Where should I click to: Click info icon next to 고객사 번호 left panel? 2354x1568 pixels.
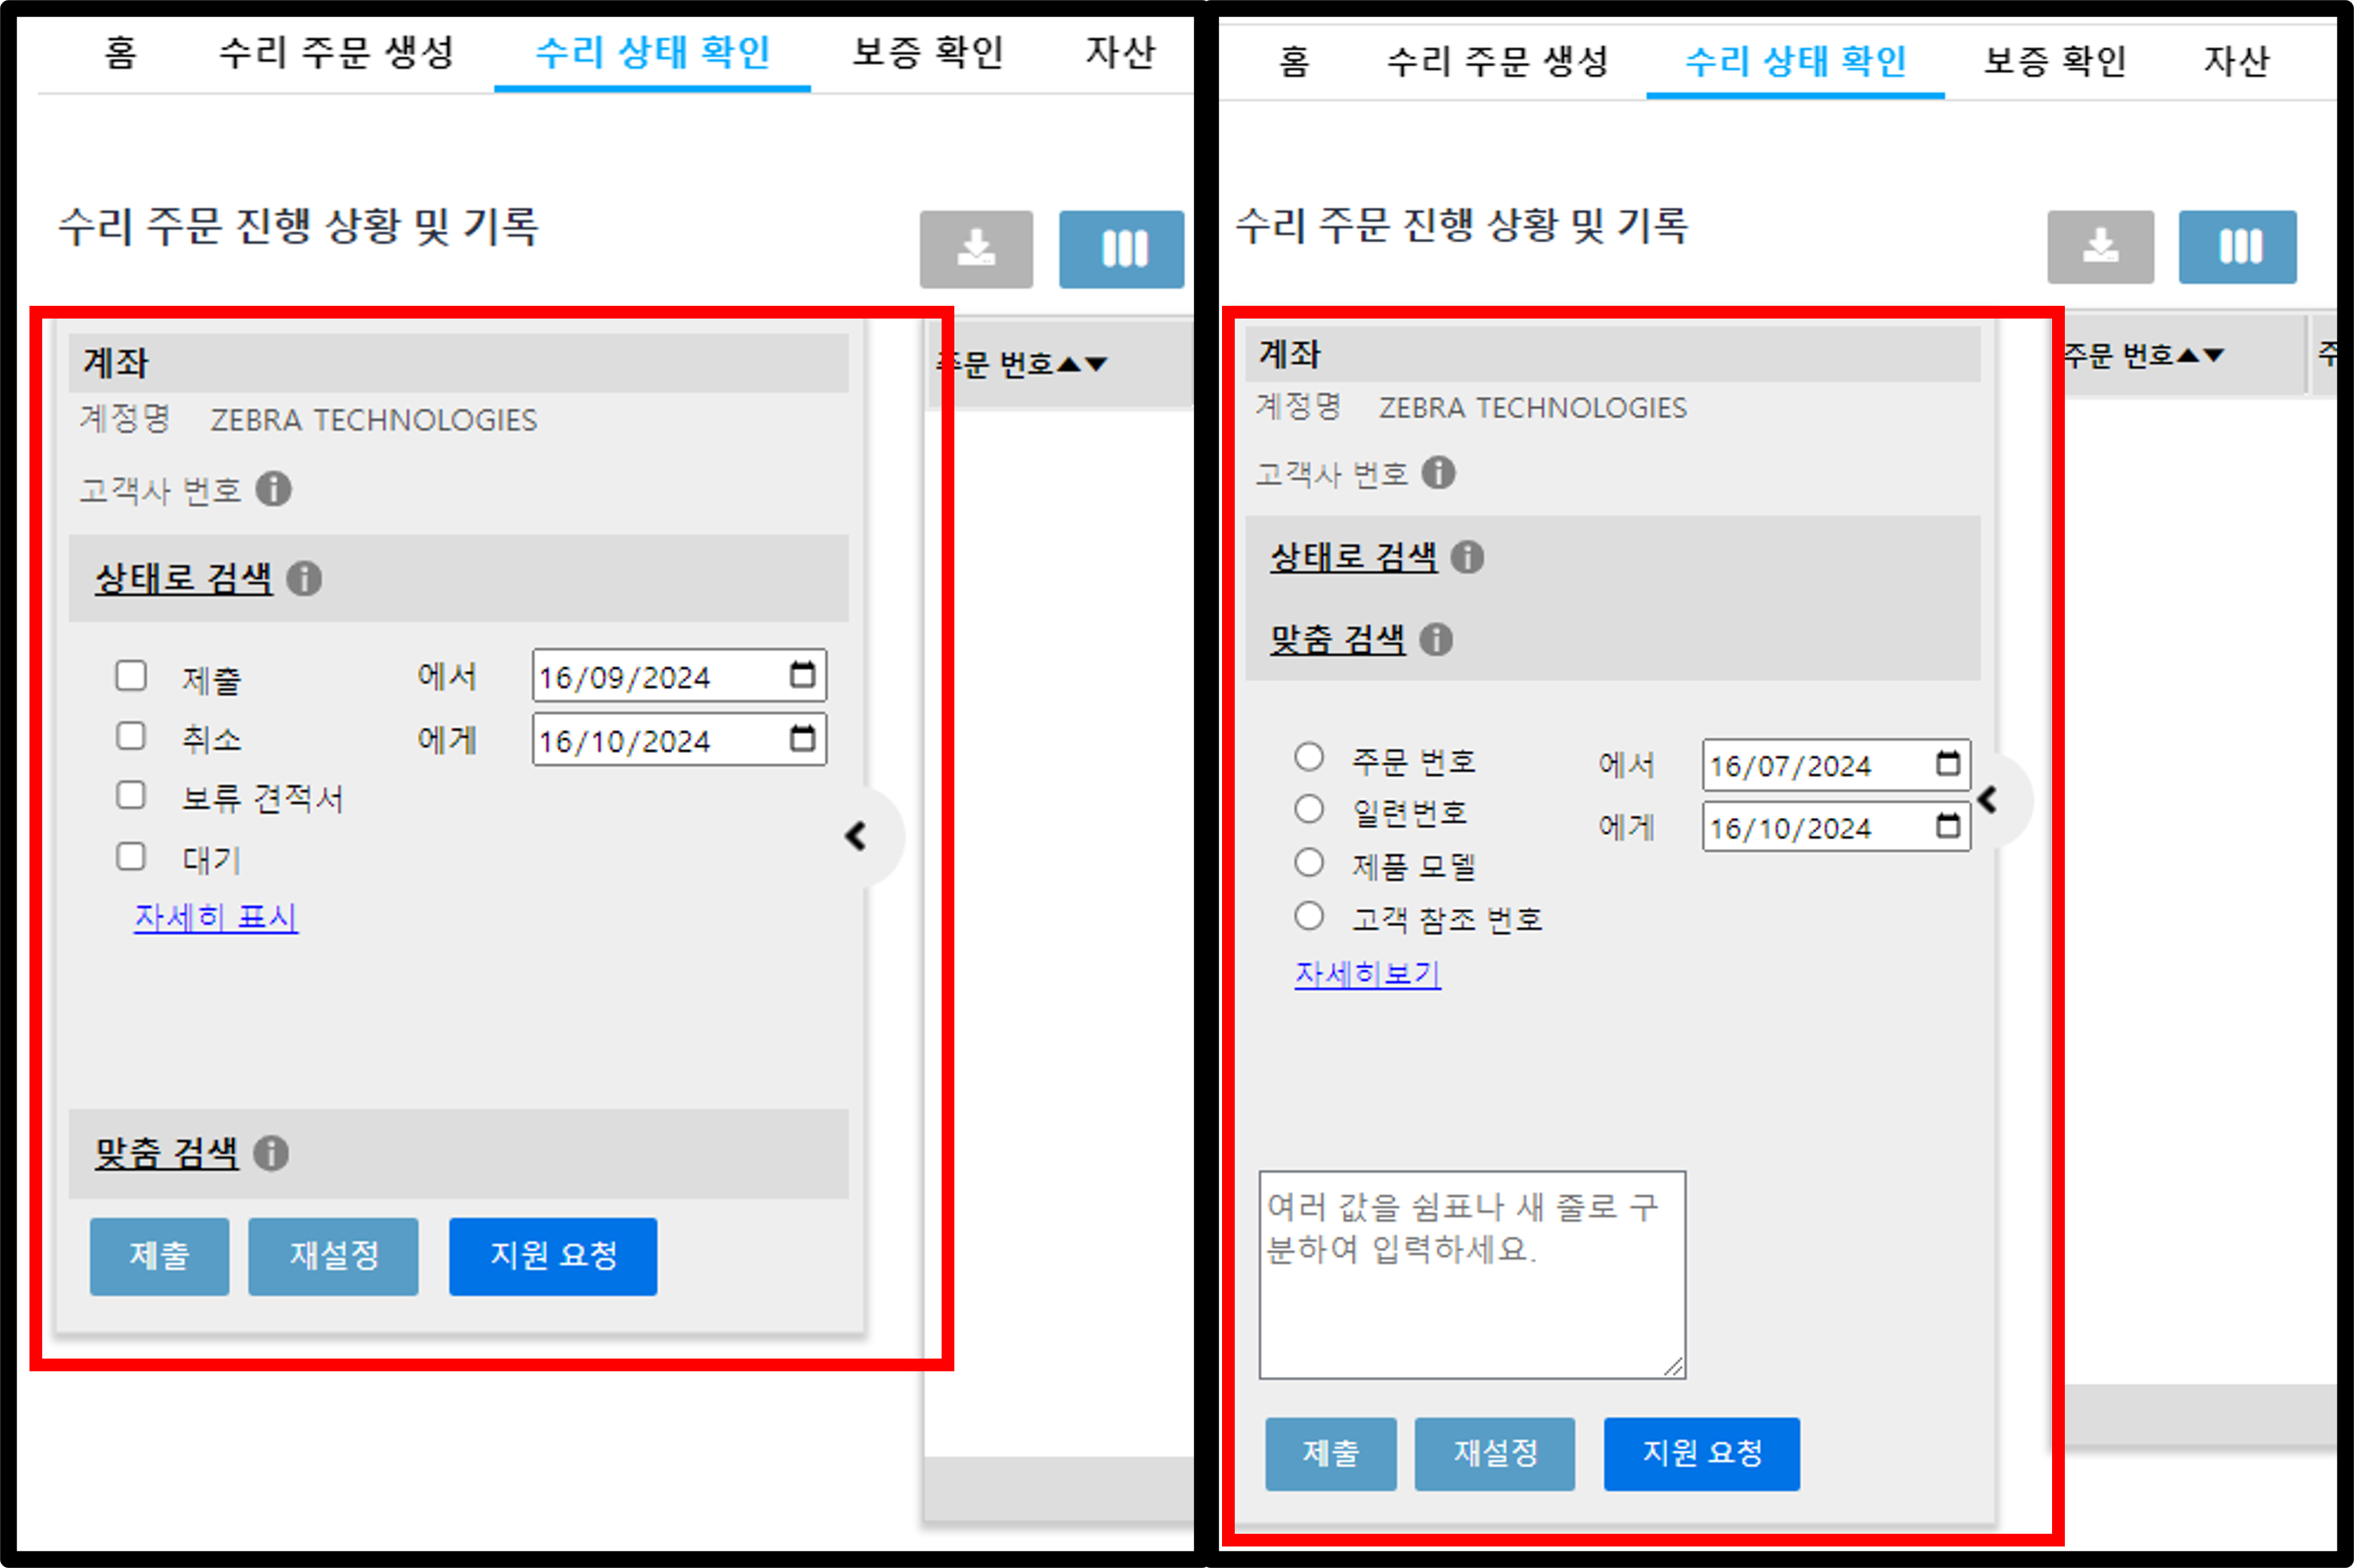pyautogui.click(x=274, y=489)
